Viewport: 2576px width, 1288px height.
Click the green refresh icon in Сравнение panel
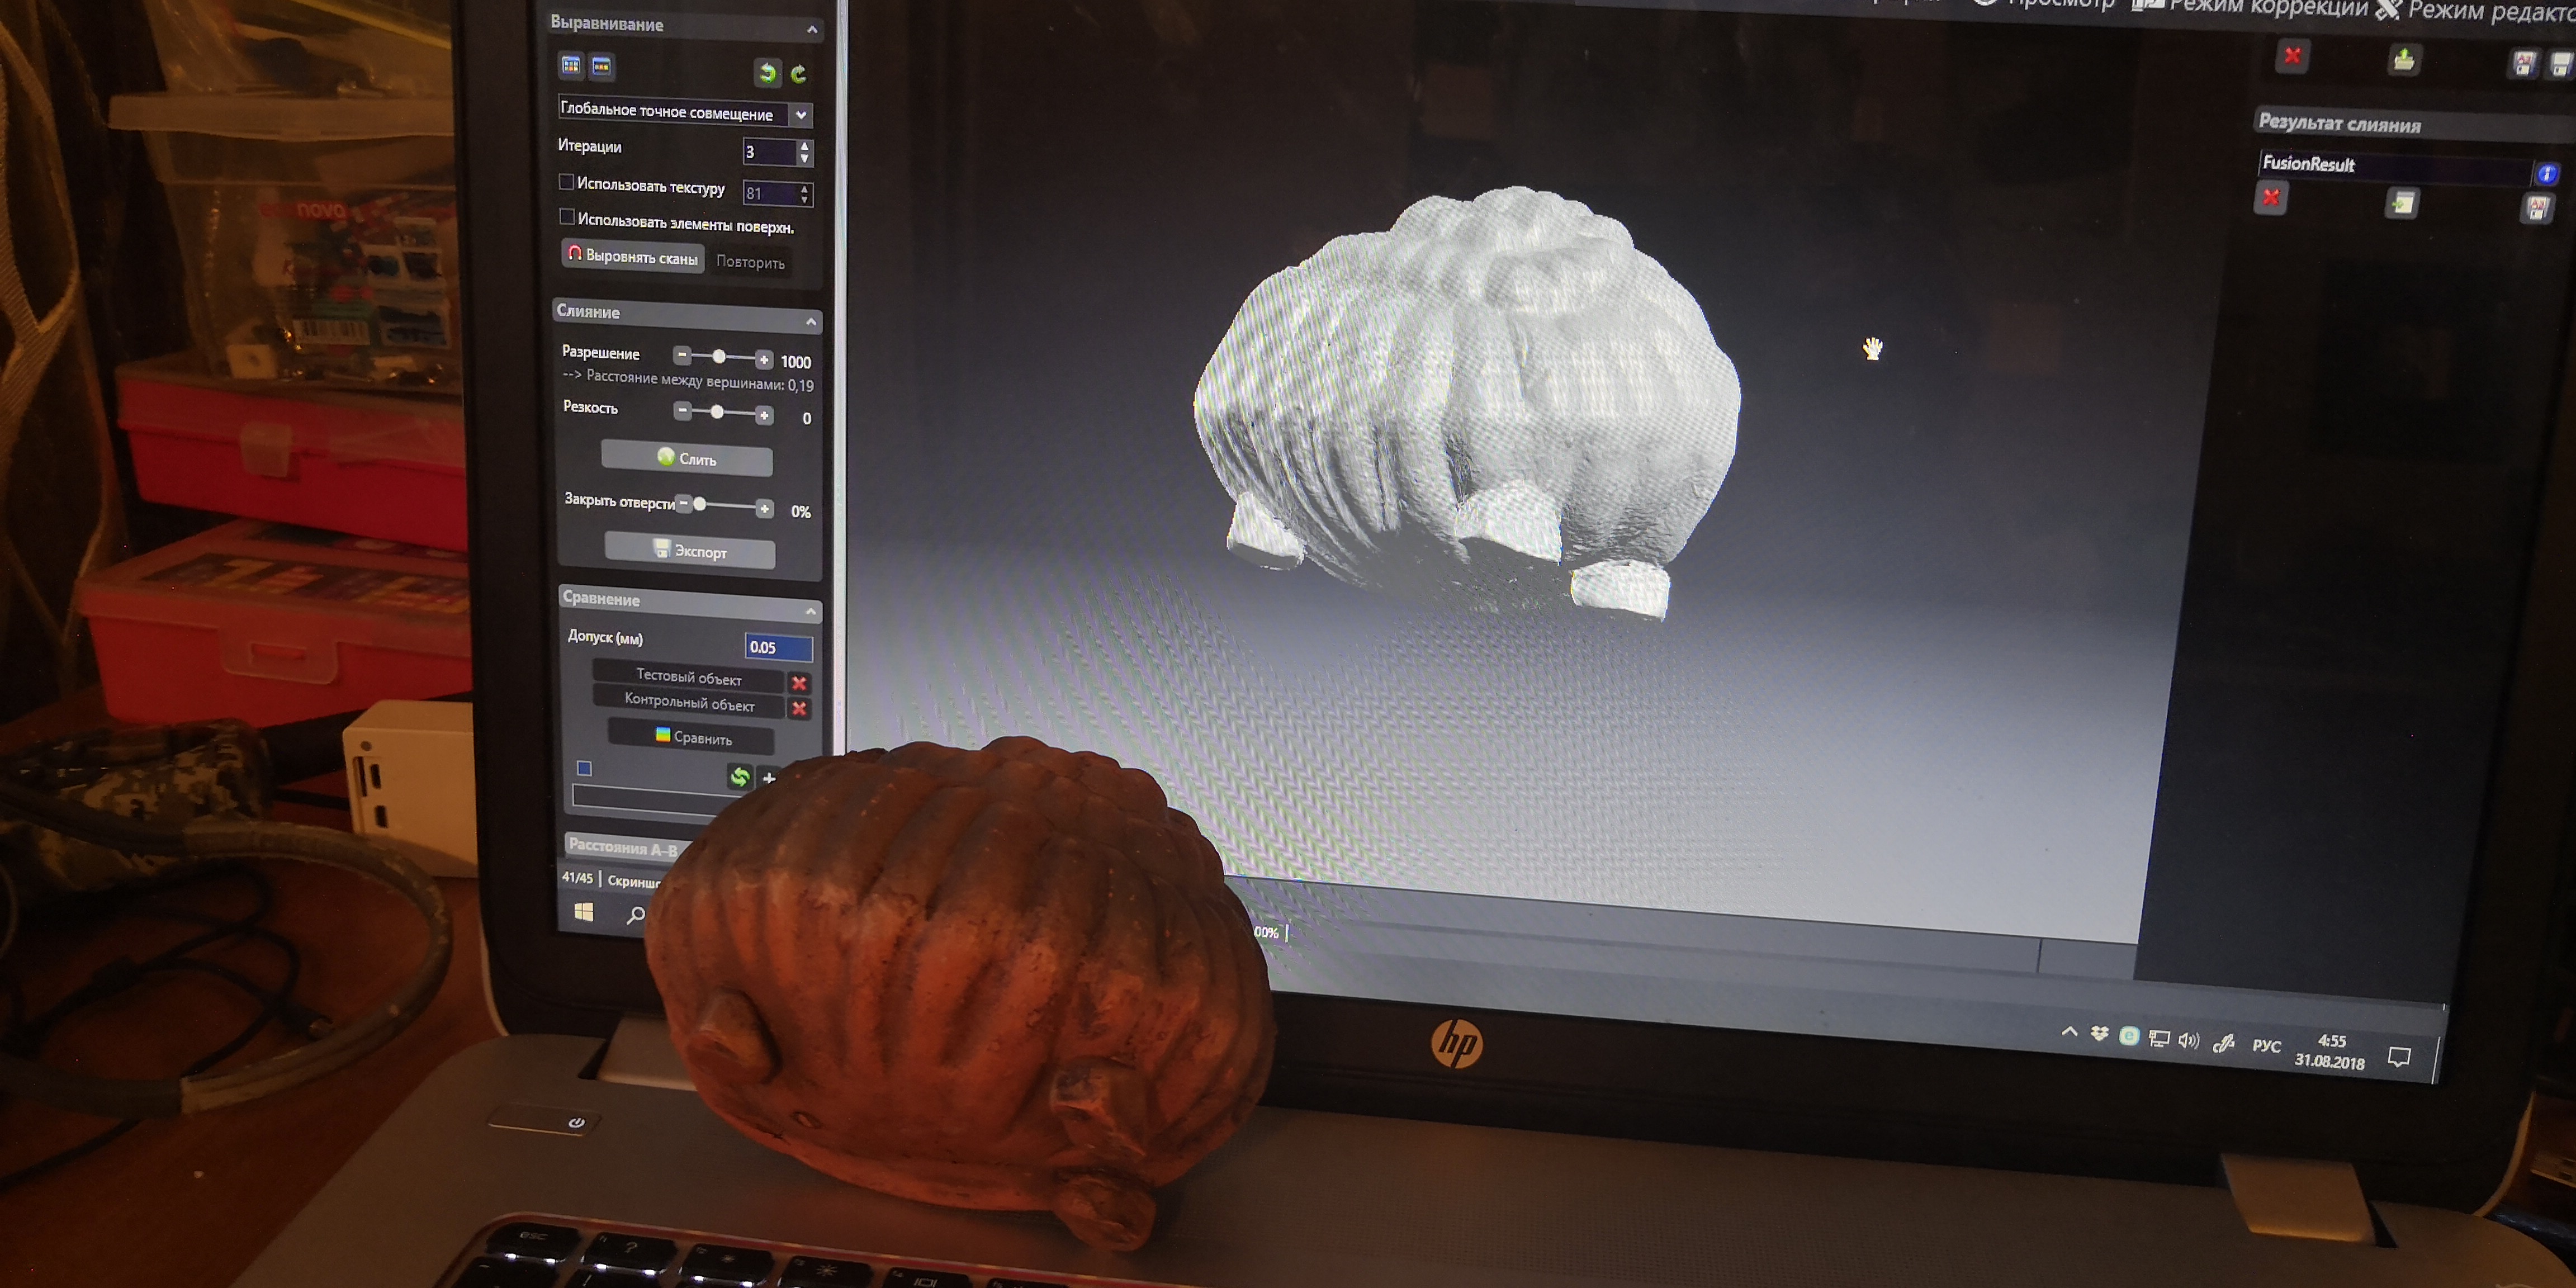pos(739,777)
